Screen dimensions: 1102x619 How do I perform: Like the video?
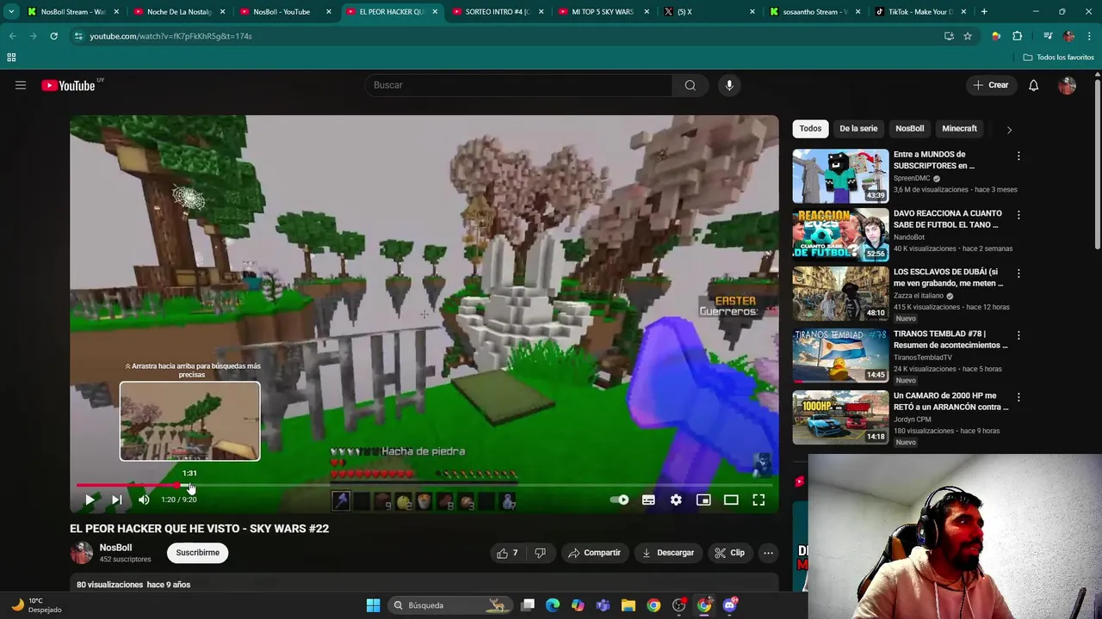(x=508, y=553)
